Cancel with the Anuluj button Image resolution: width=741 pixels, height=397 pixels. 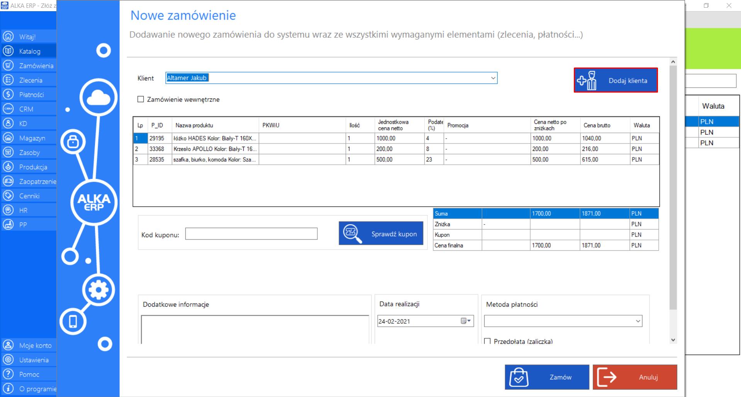635,377
